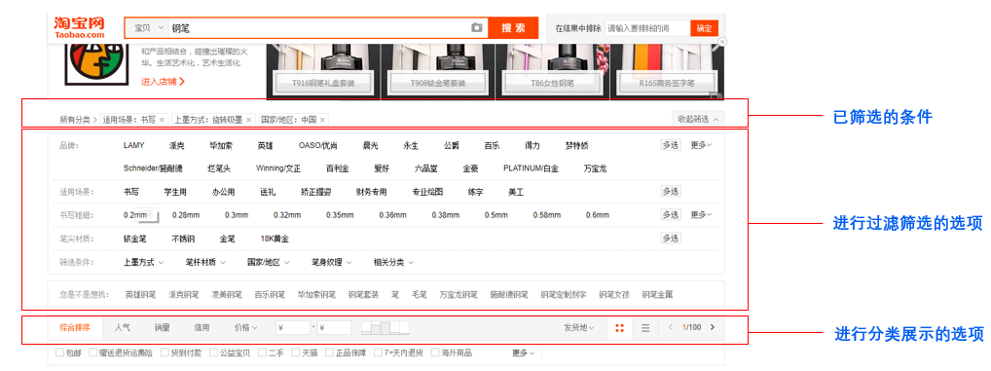Expand 更多 in the 书写粗细 row
This screenshot has height=371, width=991.
tap(701, 215)
